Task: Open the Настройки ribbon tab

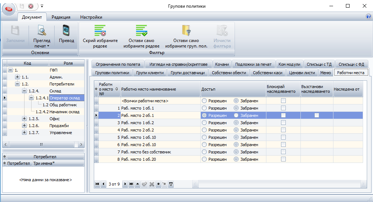Action: [x=91, y=17]
